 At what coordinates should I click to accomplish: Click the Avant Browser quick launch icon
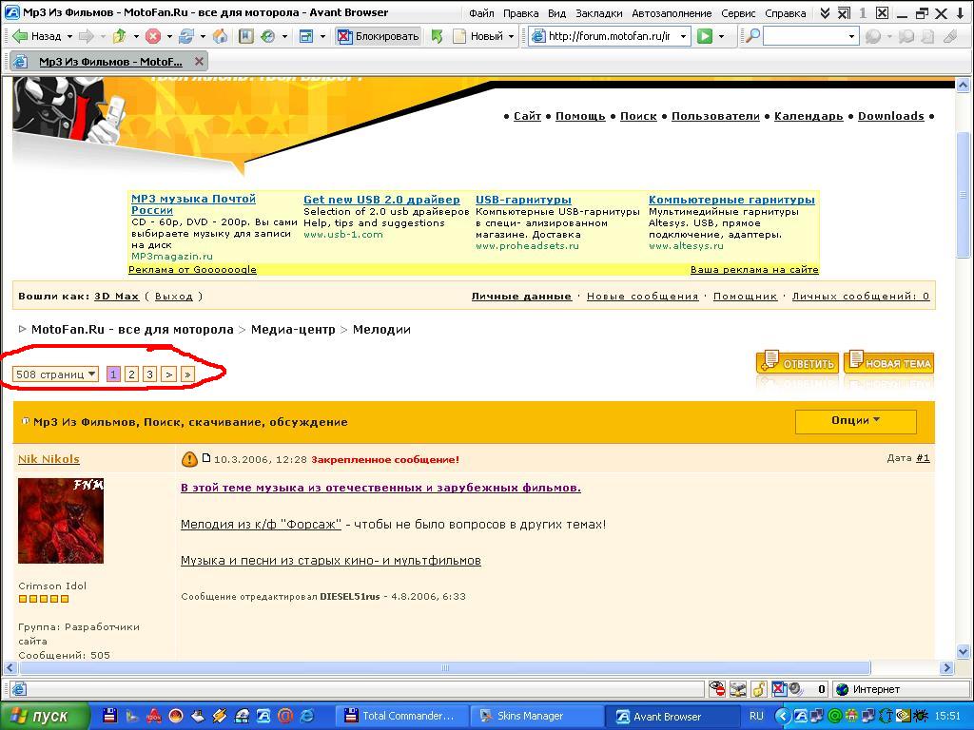[263, 716]
